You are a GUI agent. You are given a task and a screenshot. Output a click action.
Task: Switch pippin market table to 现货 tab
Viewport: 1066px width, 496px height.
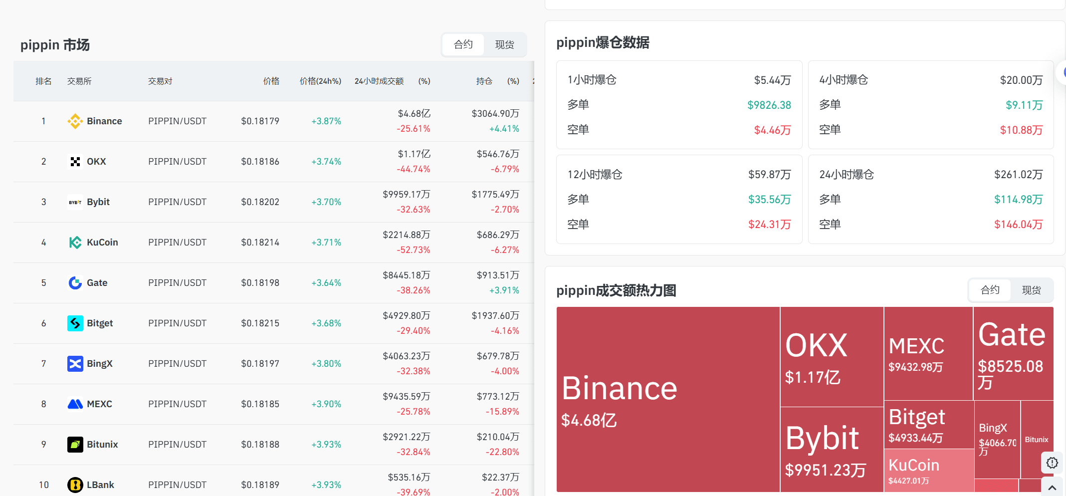[x=505, y=44]
